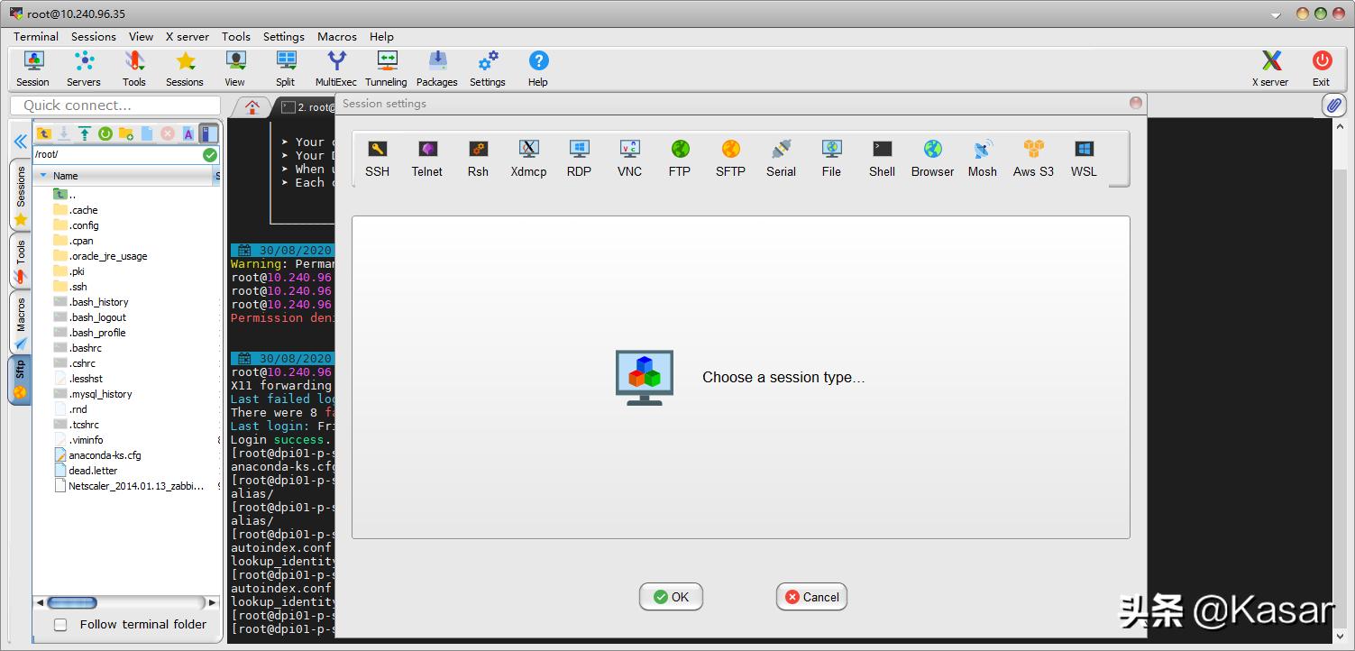
Task: Collapse the sidebar with the double-chevron
Action: 20,142
